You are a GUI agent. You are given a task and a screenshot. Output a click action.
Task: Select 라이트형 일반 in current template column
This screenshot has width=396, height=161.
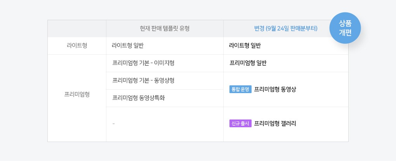[128, 46]
